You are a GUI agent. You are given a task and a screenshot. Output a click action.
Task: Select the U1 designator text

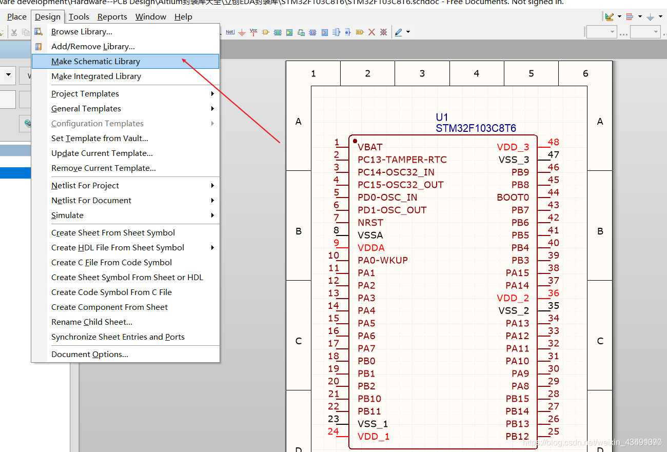(442, 117)
